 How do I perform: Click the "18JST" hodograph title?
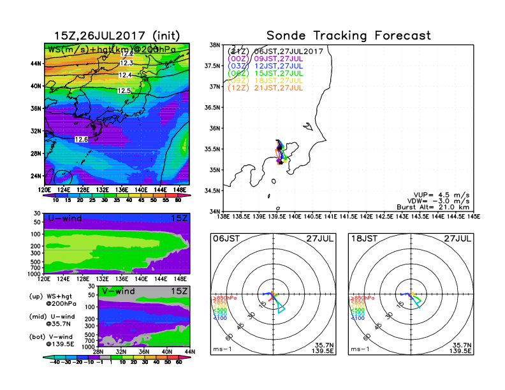coord(364,238)
